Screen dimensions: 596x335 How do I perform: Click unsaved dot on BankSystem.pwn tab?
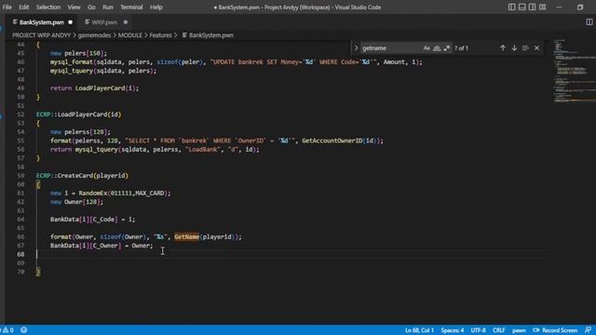pyautogui.click(x=71, y=22)
